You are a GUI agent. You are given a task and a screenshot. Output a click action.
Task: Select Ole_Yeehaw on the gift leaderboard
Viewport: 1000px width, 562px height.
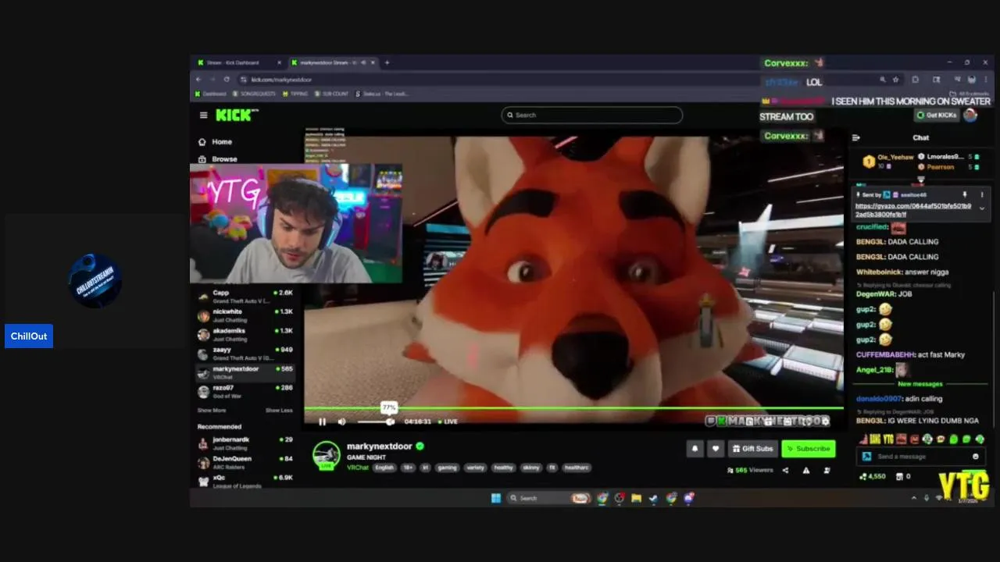click(x=889, y=161)
